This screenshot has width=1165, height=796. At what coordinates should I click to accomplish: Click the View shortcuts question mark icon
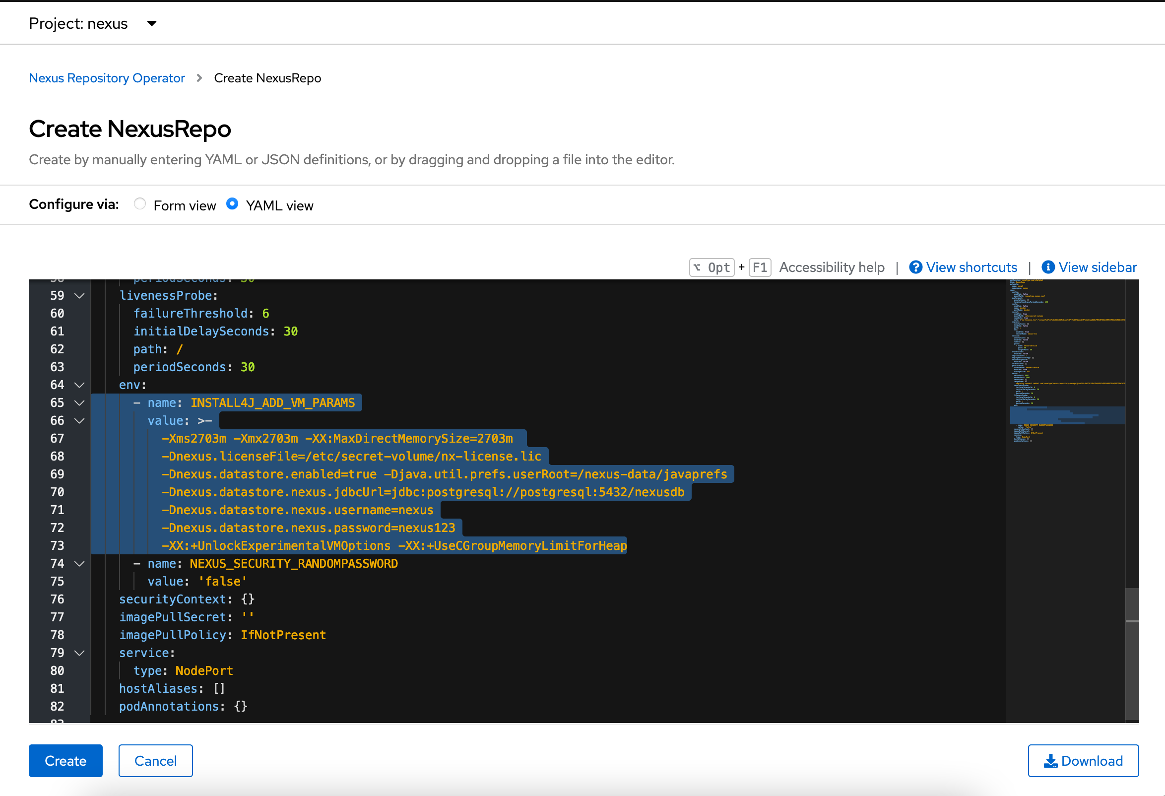click(x=915, y=267)
